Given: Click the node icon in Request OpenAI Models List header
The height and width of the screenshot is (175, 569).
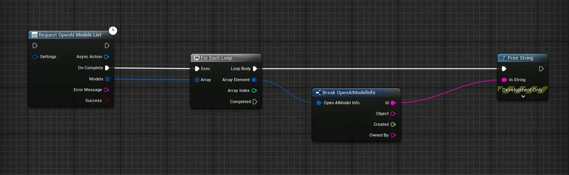Looking at the screenshot, I should pyautogui.click(x=34, y=35).
